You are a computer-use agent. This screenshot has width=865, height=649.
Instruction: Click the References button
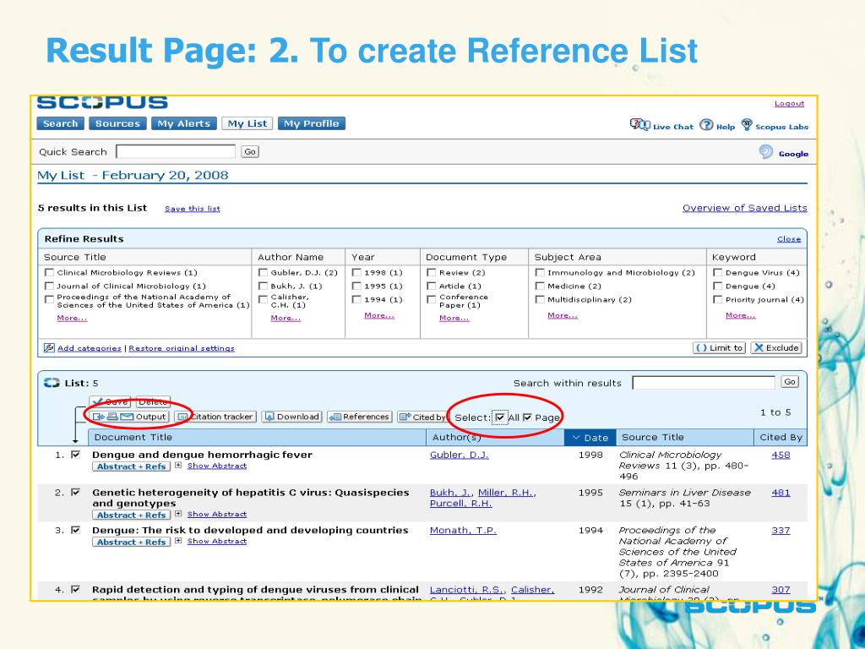pos(359,417)
